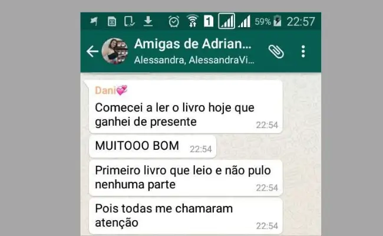The height and width of the screenshot is (236, 383).
Task: Tap the participants list Alessandra, AlessandraVi
Action: pos(194,60)
